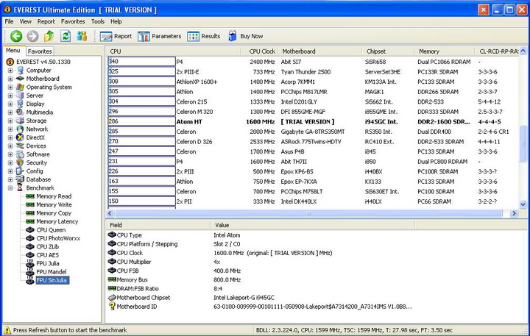
Task: Click the results list horizontal scrollbar
Action: [308, 213]
